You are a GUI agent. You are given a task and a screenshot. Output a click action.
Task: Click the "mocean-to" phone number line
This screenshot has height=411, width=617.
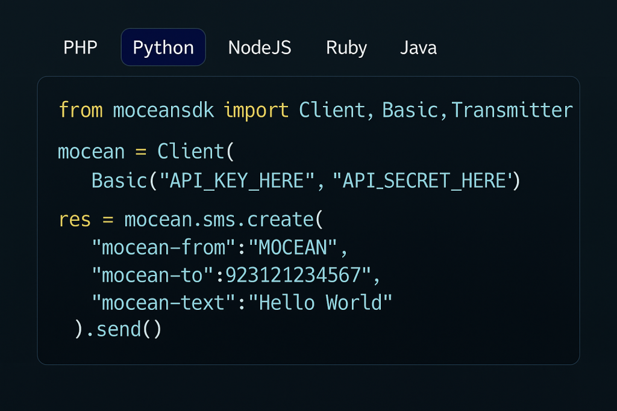tap(236, 275)
